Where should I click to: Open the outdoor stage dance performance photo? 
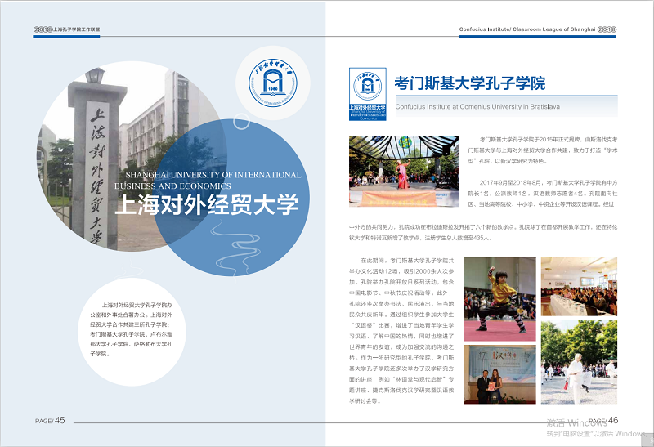pos(404,172)
